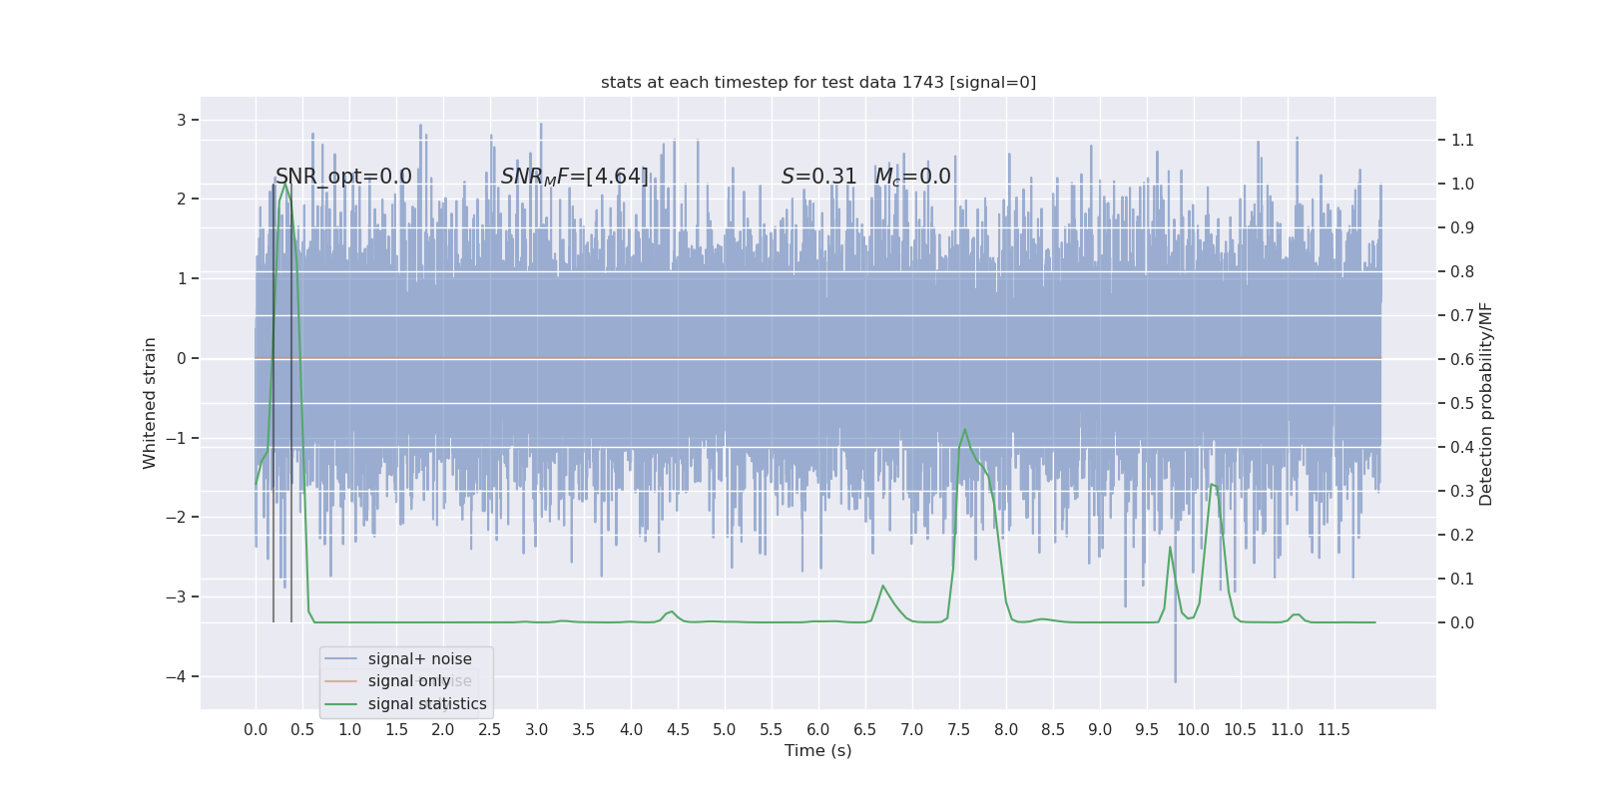
Task: Click the 0.0 tick on the time axis
Action: tap(256, 730)
